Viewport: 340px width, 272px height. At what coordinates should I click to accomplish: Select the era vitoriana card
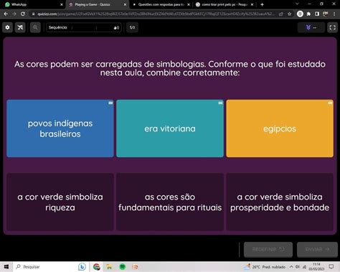point(170,128)
